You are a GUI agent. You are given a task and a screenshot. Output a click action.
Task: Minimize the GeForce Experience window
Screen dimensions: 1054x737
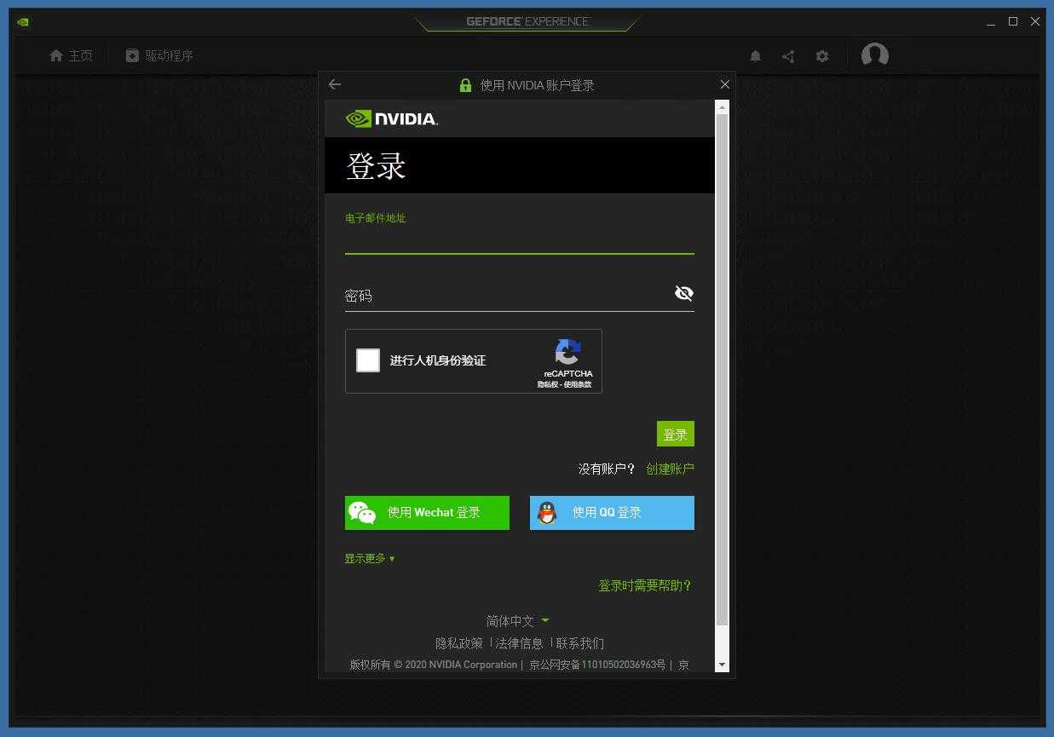tap(991, 22)
